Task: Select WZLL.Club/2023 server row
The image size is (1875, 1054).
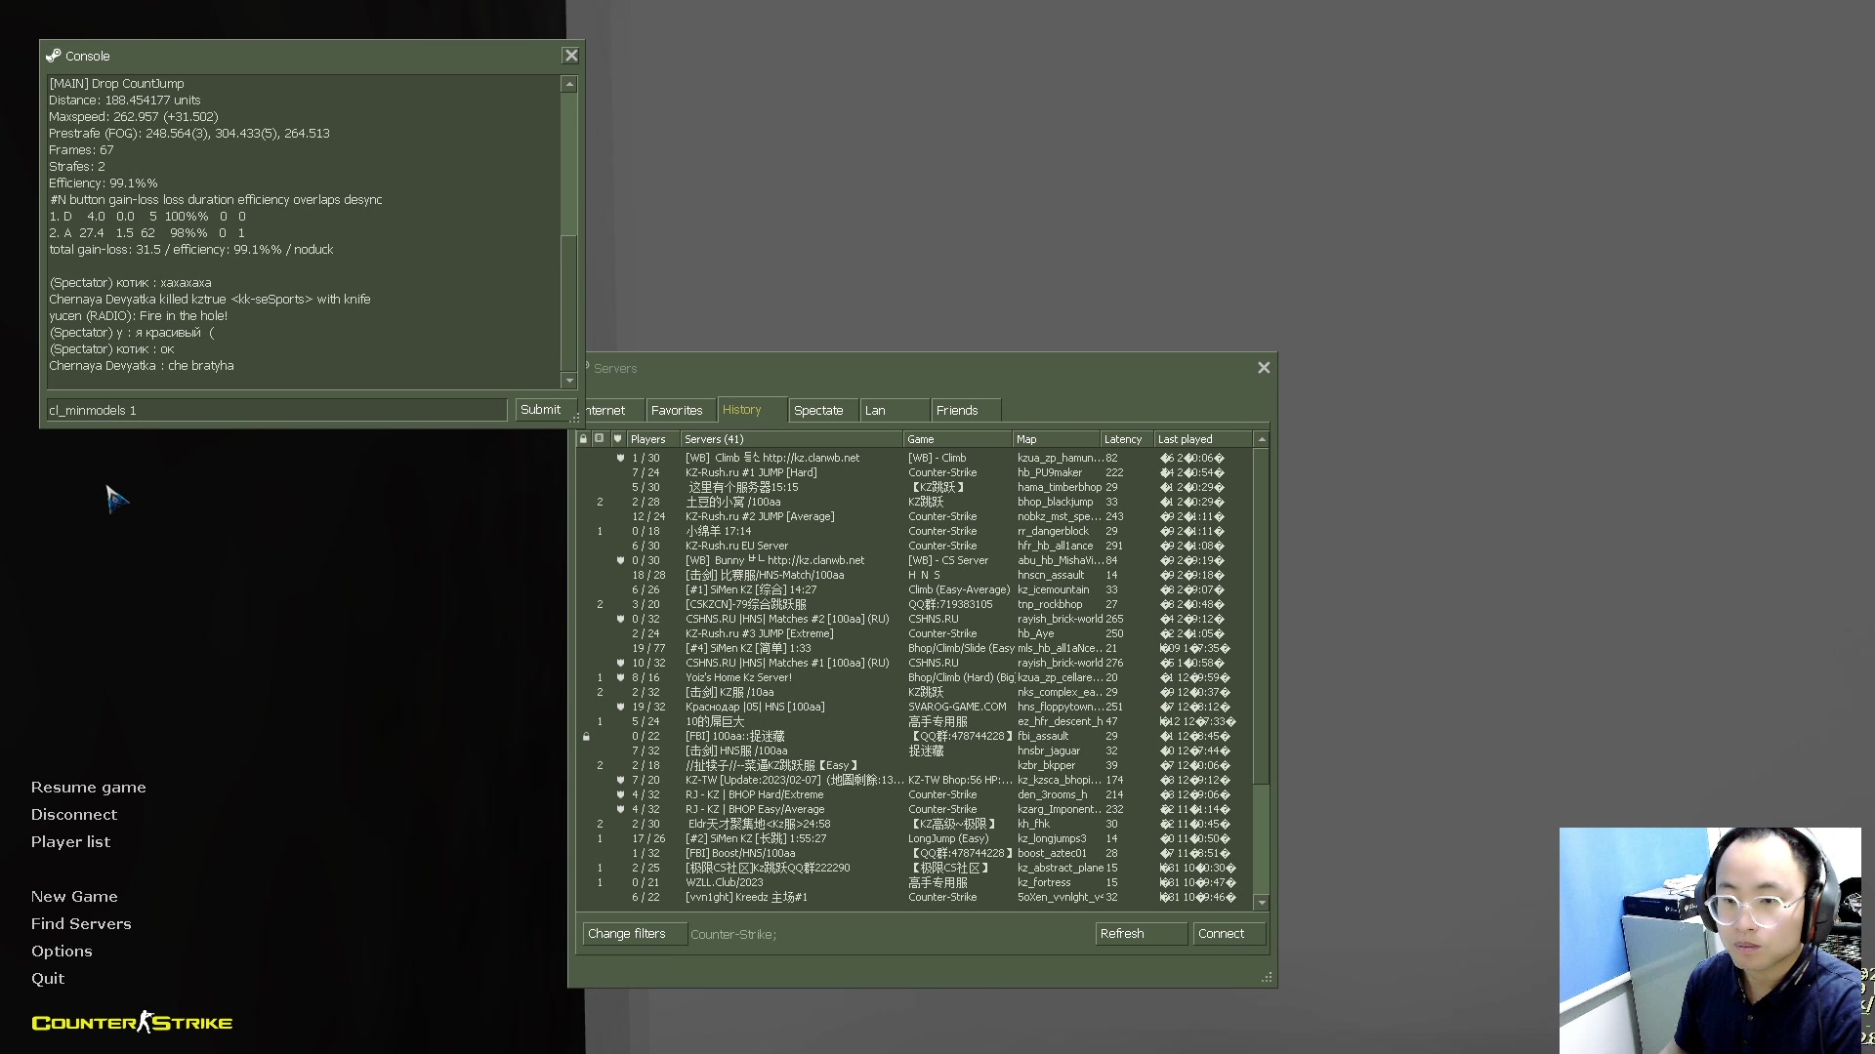Action: click(x=916, y=882)
